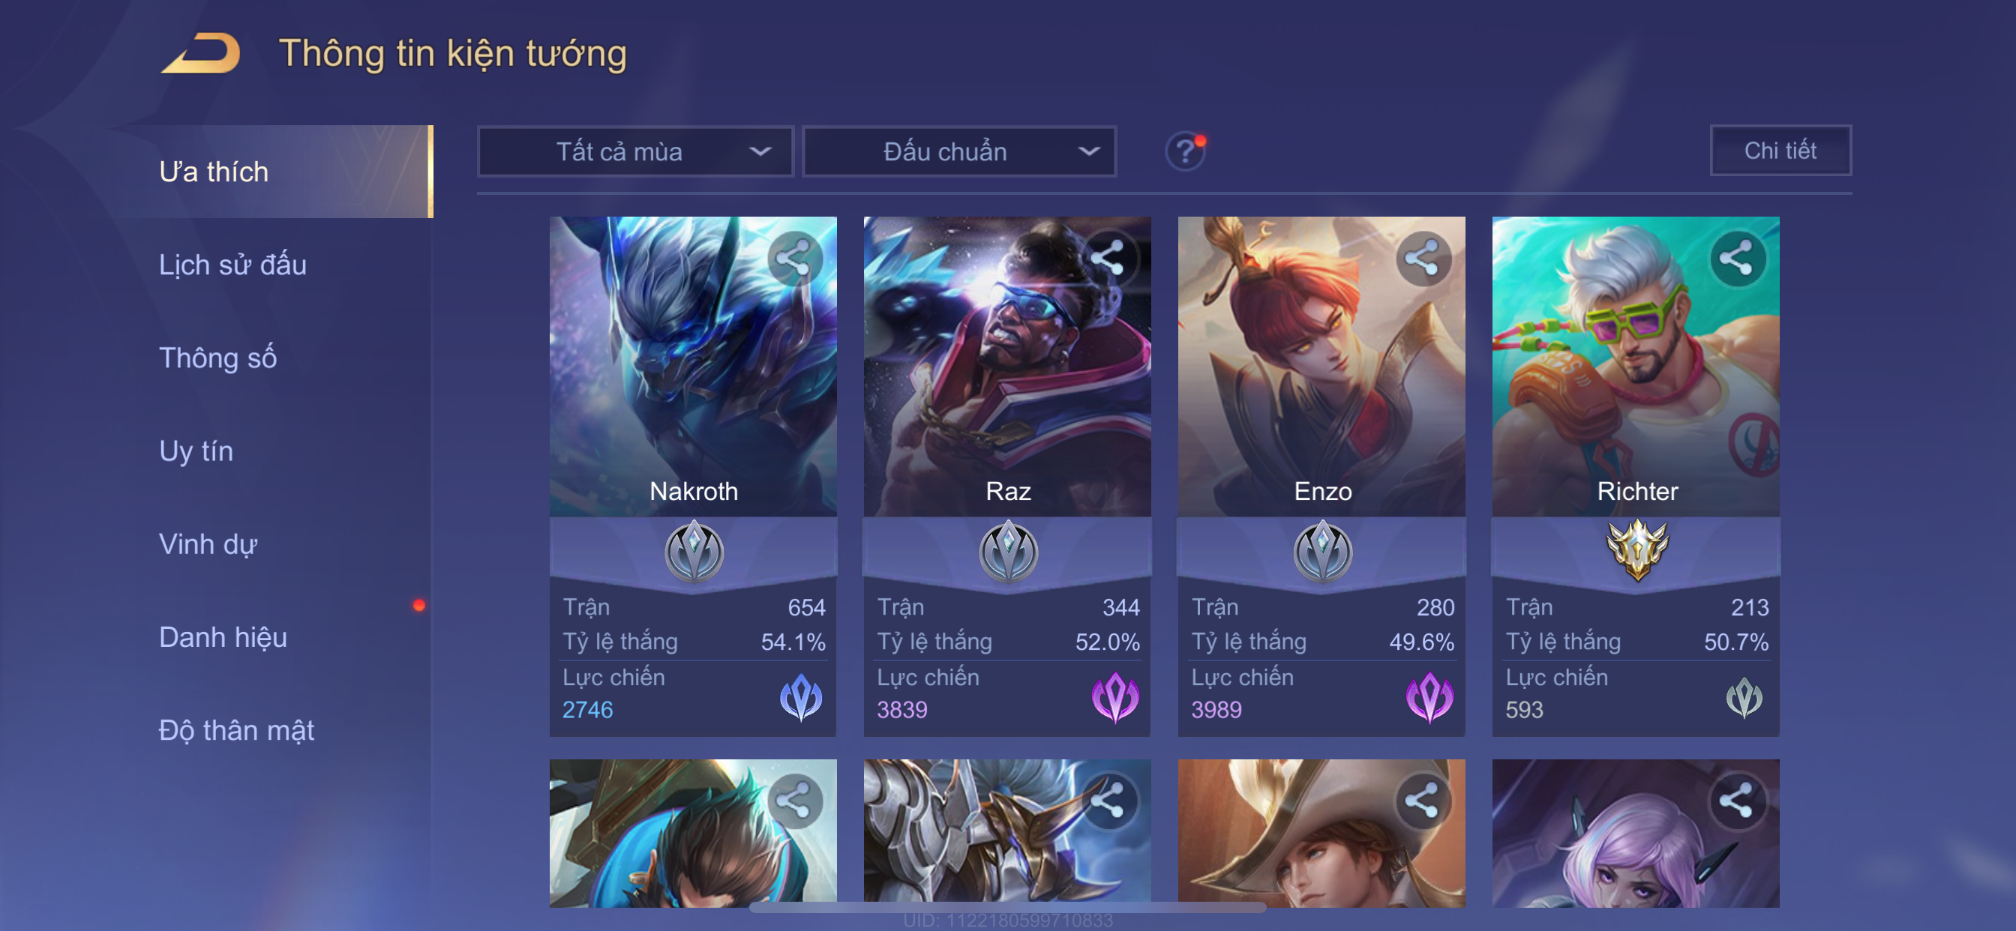Click Enzo's purple power rank emblem
Image resolution: width=2016 pixels, height=931 pixels.
[x=1429, y=697]
